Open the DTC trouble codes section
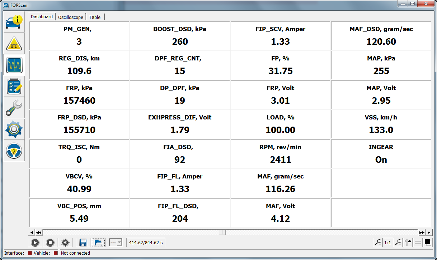437x260 pixels. tap(14, 44)
